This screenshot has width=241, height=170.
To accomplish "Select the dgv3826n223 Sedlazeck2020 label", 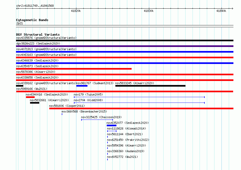I will click(38, 43).
